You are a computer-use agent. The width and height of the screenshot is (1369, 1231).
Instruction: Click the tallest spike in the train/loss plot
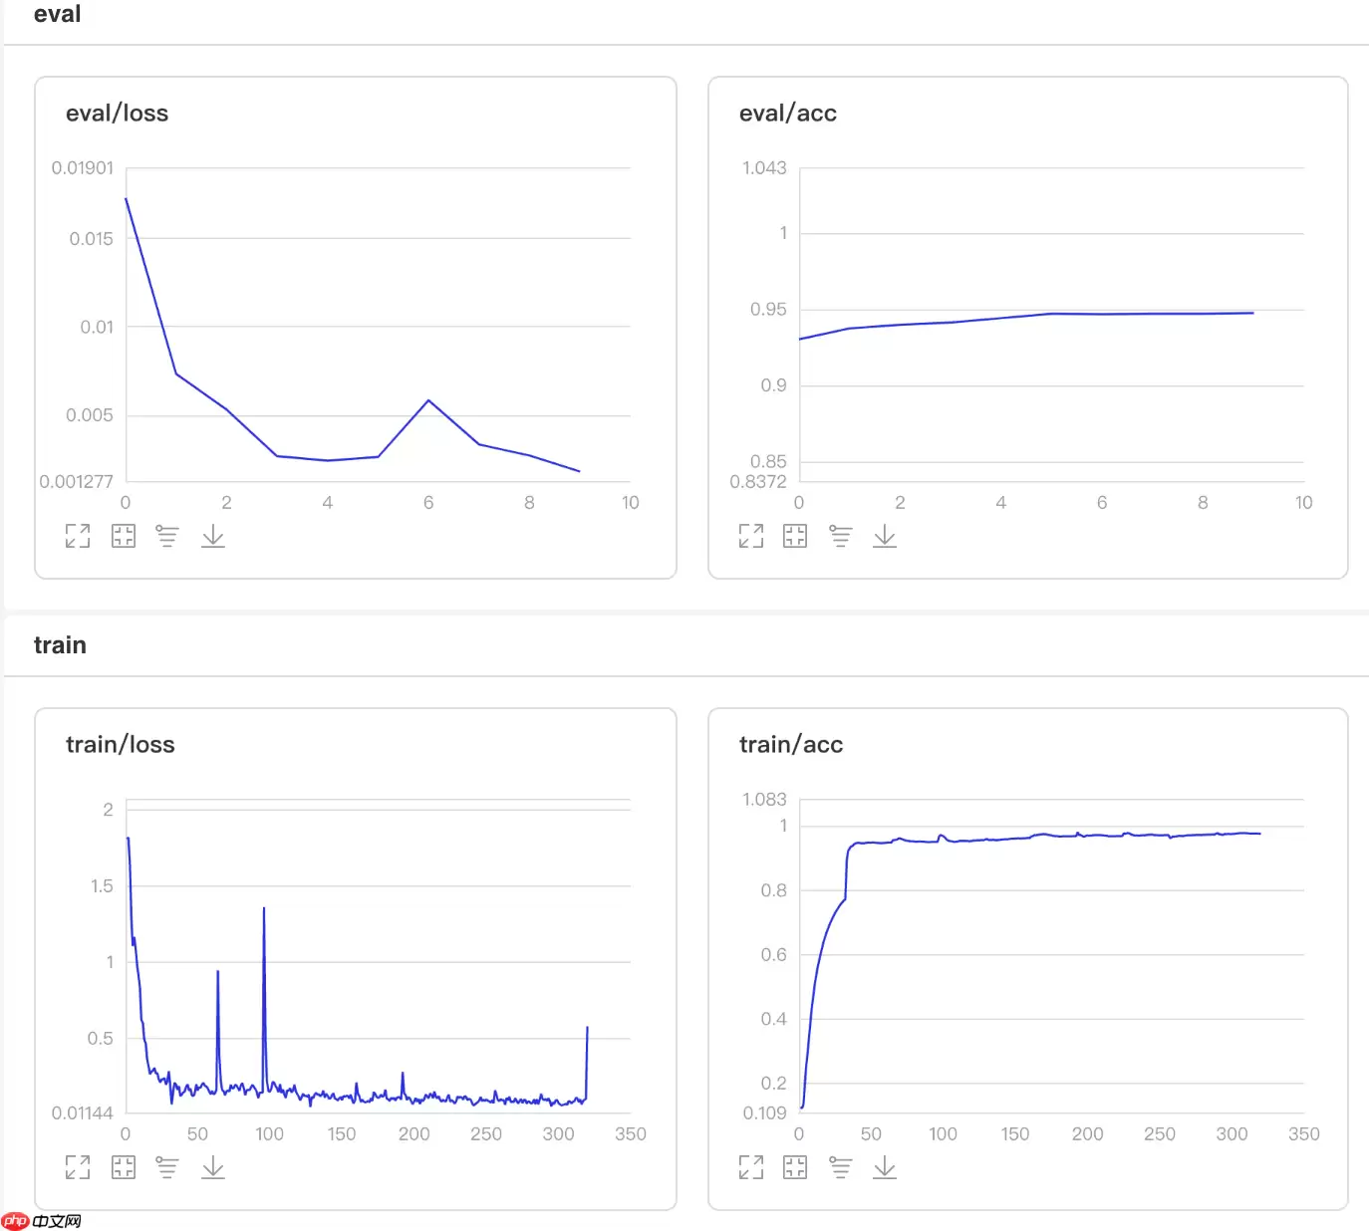tap(264, 910)
